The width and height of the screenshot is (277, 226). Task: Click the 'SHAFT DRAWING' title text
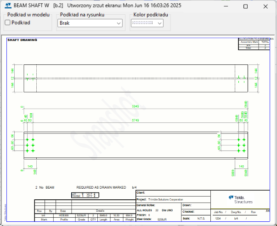pos(22,40)
